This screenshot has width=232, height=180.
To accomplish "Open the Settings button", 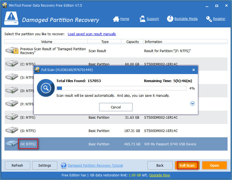I will [x=44, y=165].
